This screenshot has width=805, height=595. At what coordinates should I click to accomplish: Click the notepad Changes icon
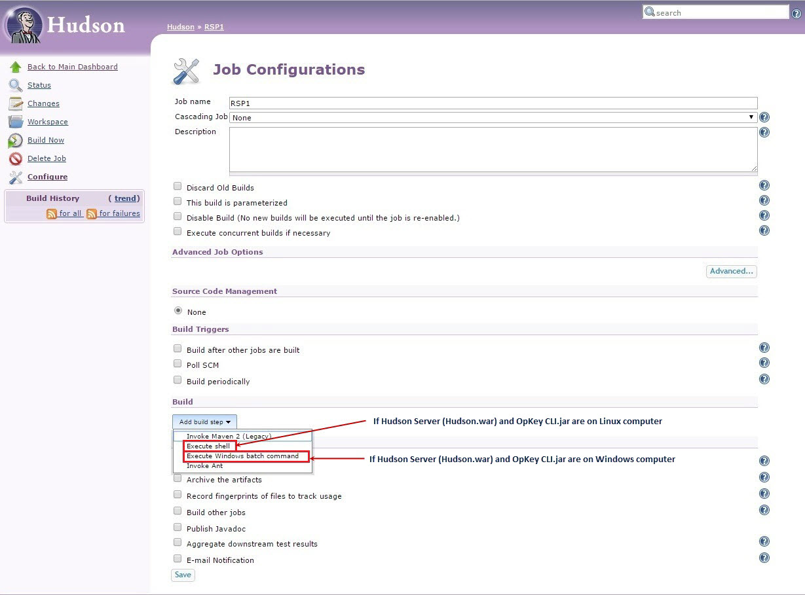point(16,103)
